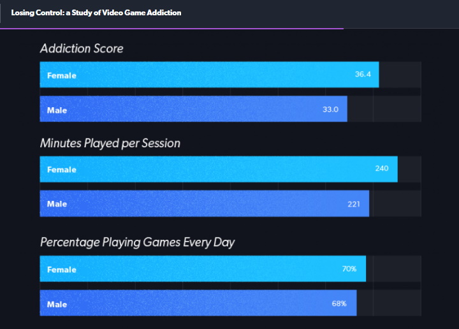Viewport: 459px width, 329px height.
Task: Select 'Percentage Playing Games Every Day' heading
Action: 138,242
